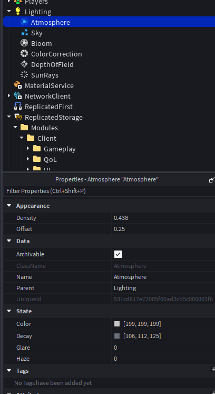
Task: Click the Atmosphere icon in explorer tree
Action: click(24, 22)
